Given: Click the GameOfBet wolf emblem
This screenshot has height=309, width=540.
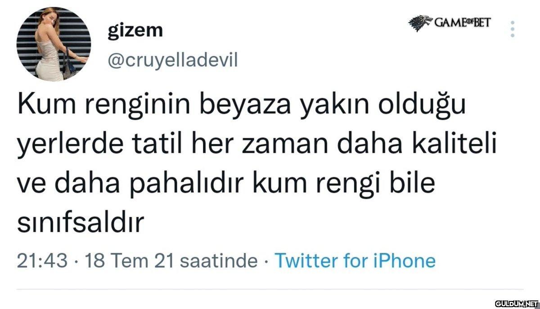Looking at the screenshot, I should pyautogui.click(x=420, y=23).
